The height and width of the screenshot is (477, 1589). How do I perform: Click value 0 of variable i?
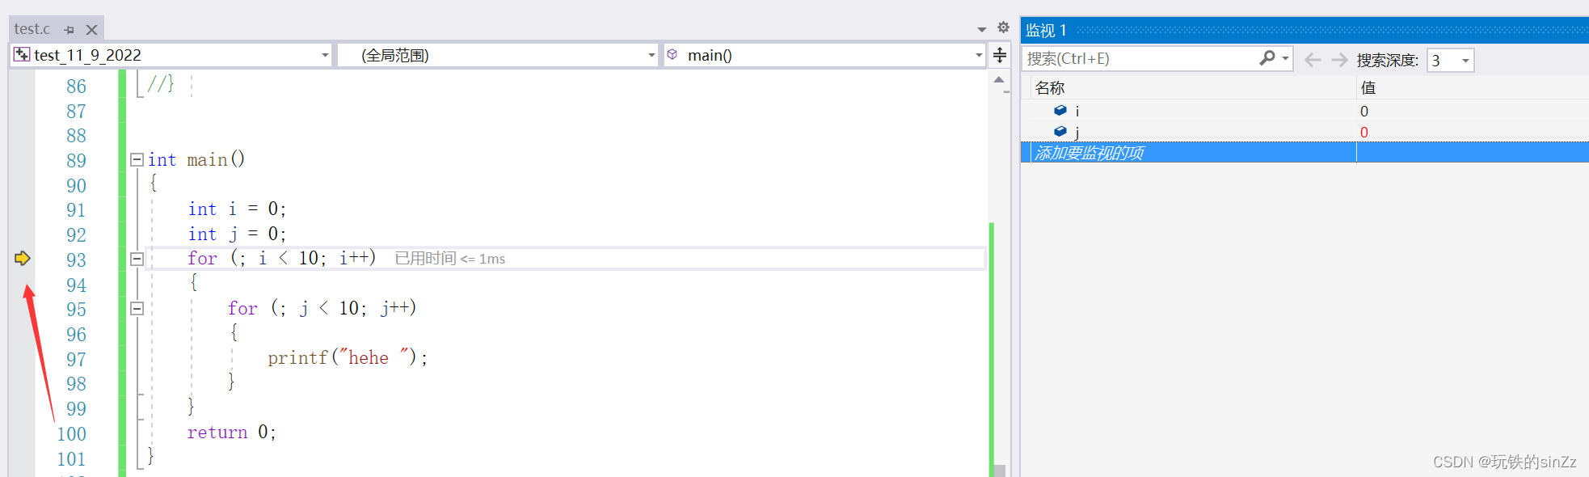coord(1364,112)
